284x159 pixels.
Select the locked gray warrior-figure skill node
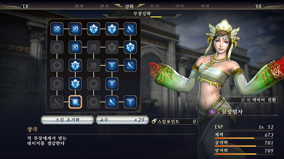coord(112,47)
